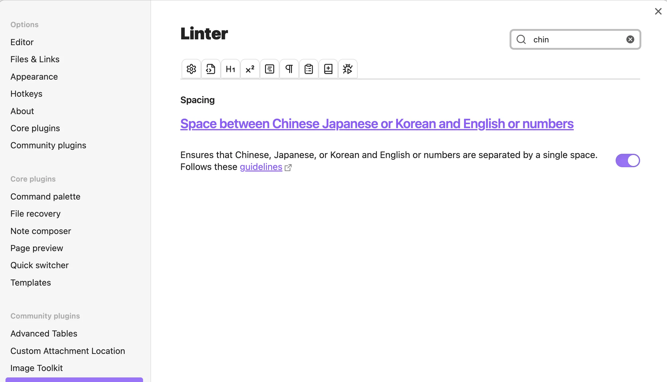This screenshot has height=382, width=667.
Task: Select Advanced Tables plugin settings
Action: [44, 333]
